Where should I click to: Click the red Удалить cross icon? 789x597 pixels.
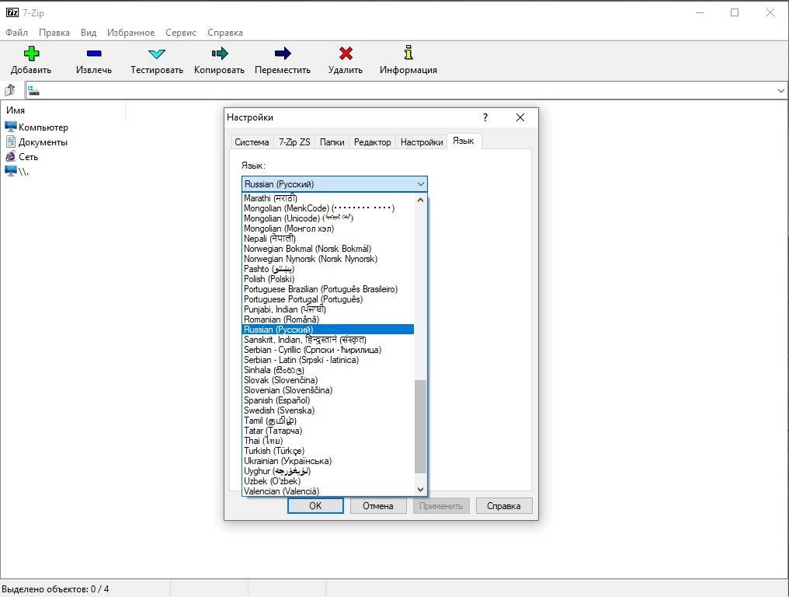pyautogui.click(x=346, y=54)
